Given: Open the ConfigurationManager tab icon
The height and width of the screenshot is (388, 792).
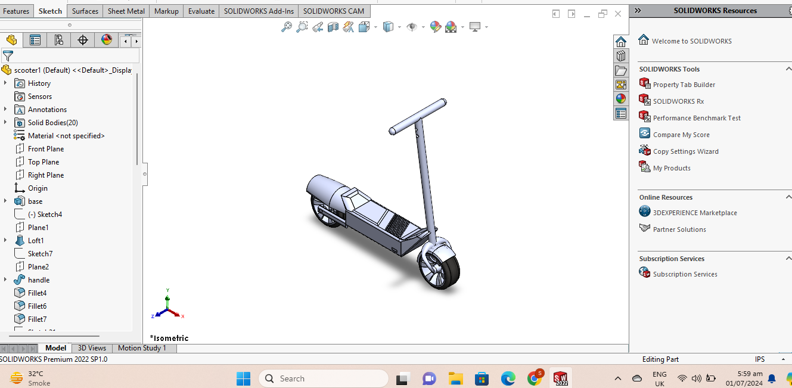Looking at the screenshot, I should [58, 40].
